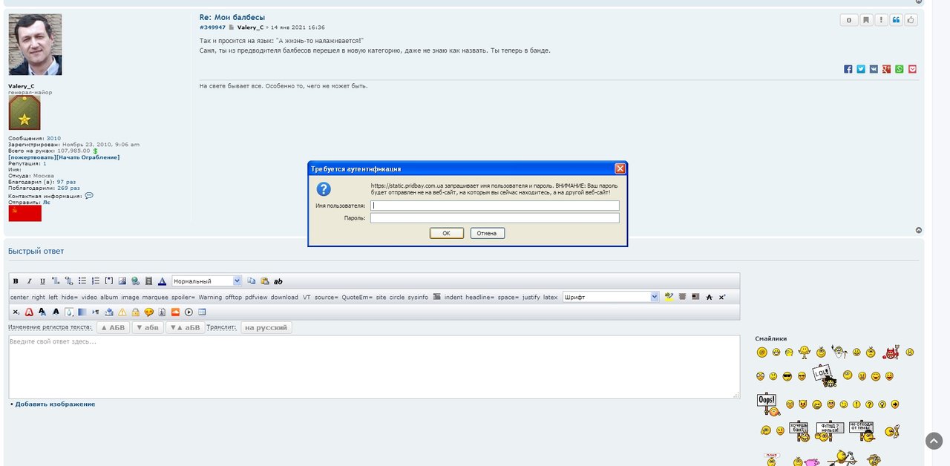Click the Пароль password field
Viewport: 950px width, 466px height.
coord(494,218)
